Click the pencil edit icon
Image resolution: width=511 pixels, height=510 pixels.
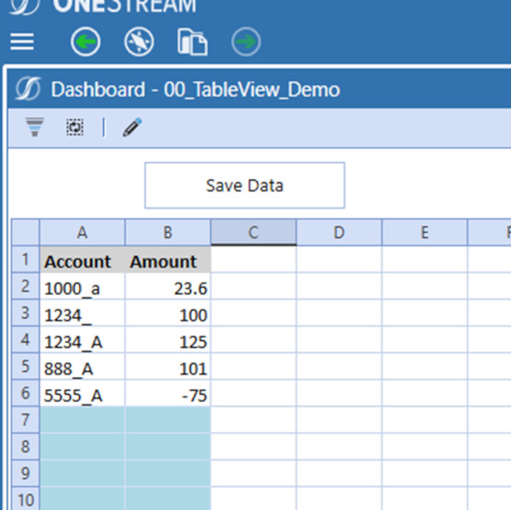pos(131,128)
